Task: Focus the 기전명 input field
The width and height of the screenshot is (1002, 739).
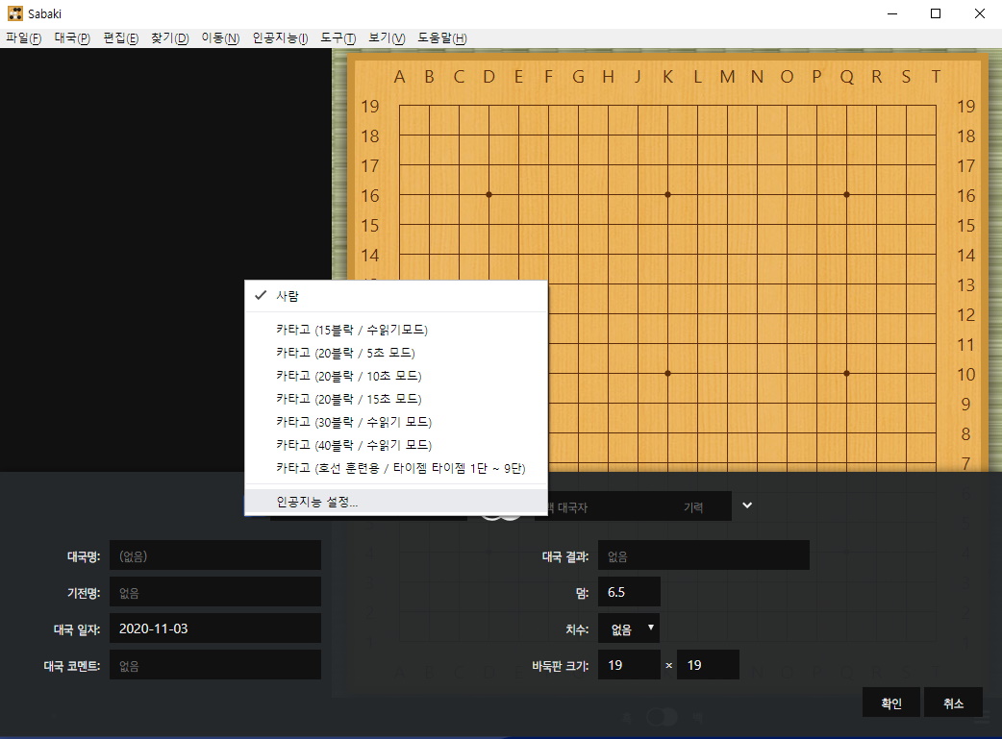Action: pyautogui.click(x=215, y=592)
